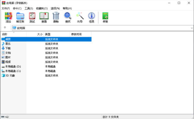Click the WinRAR icon in title bar
Image resolution: width=194 pixels, height=119 pixels.
[x=4, y=3]
